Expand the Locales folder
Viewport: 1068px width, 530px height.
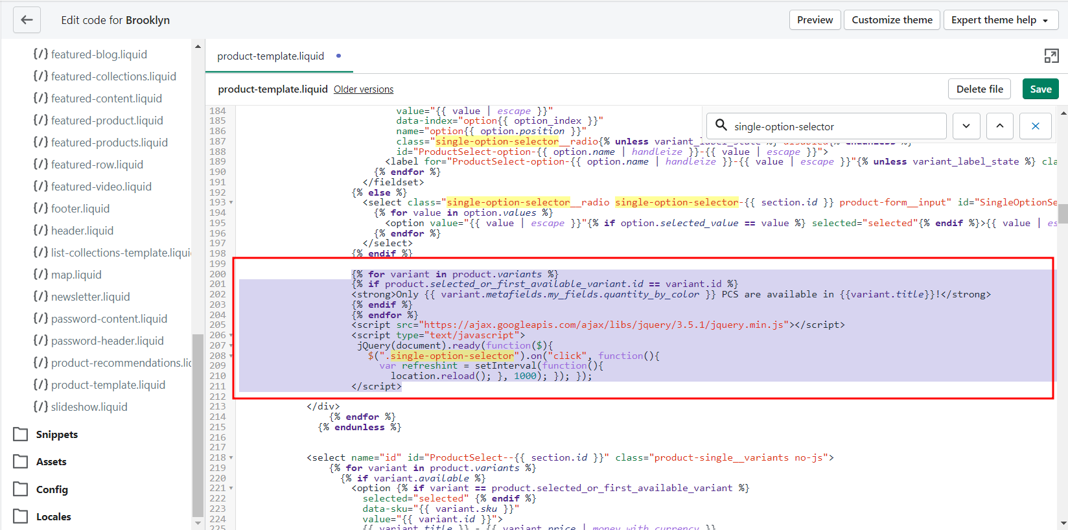tap(42, 516)
